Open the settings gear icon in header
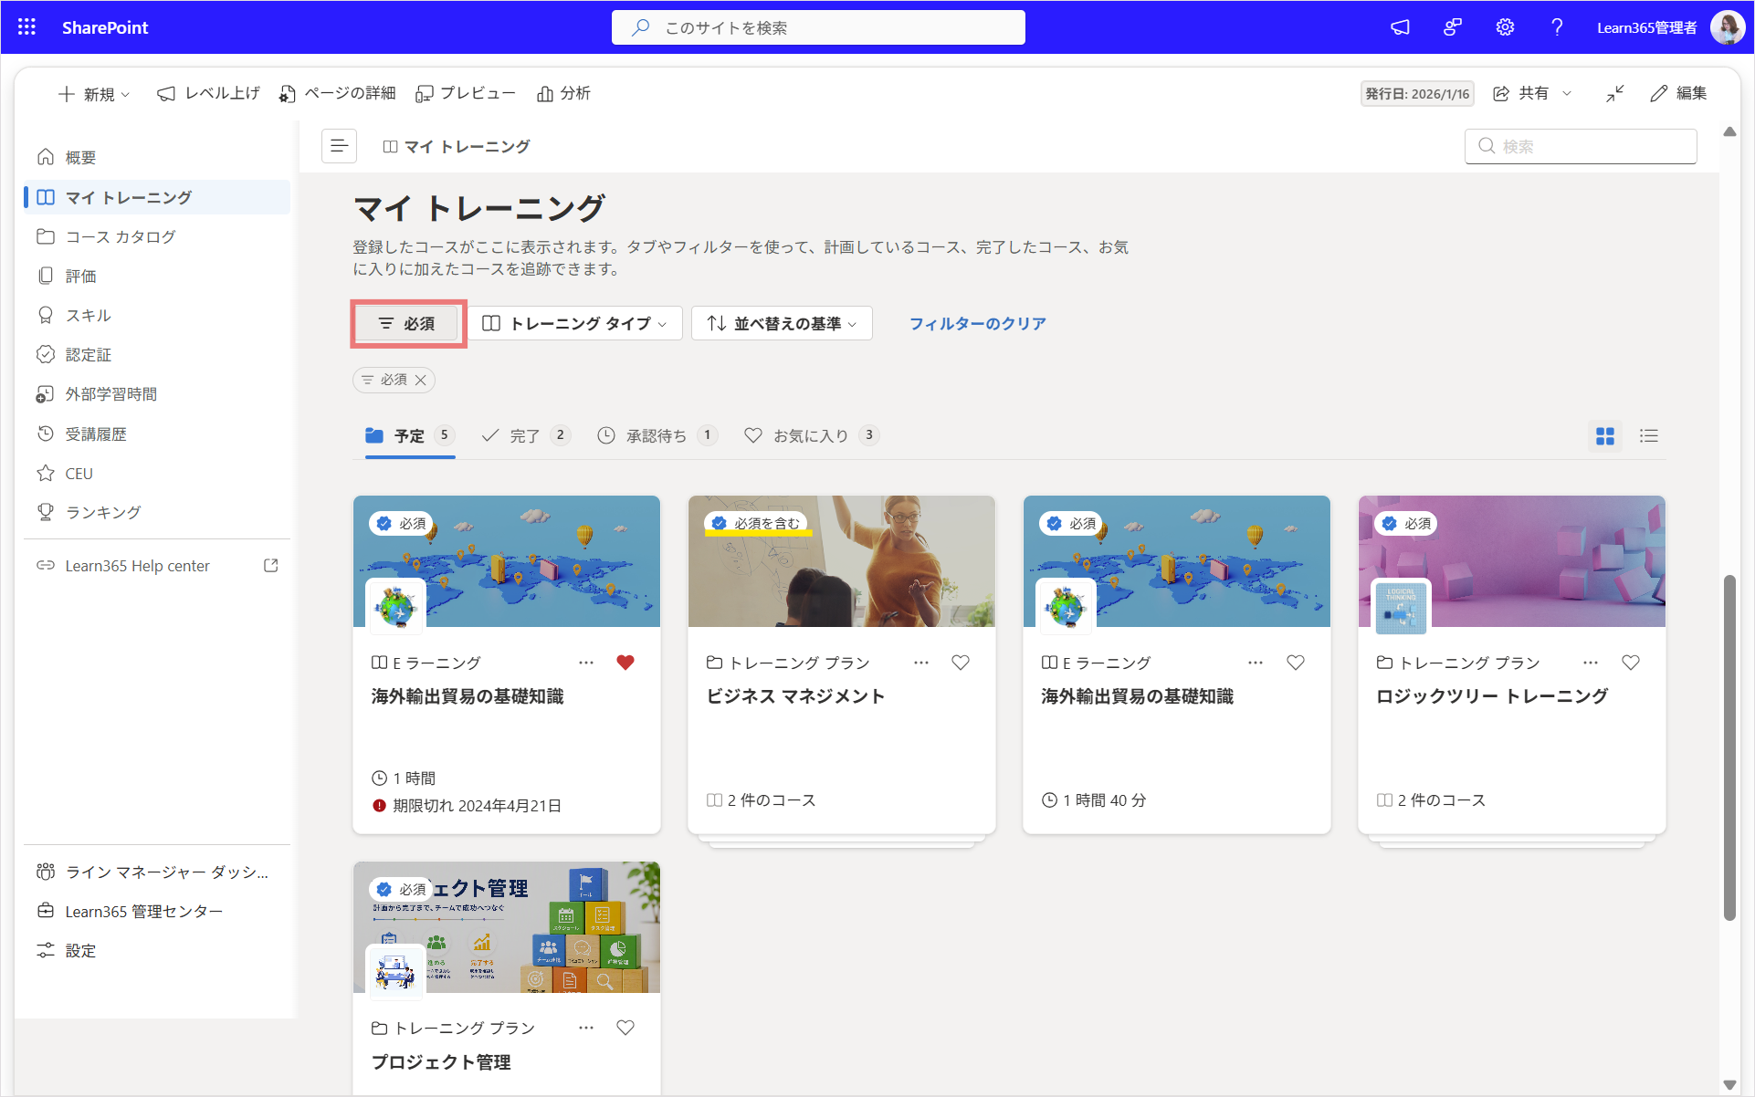 1505,27
